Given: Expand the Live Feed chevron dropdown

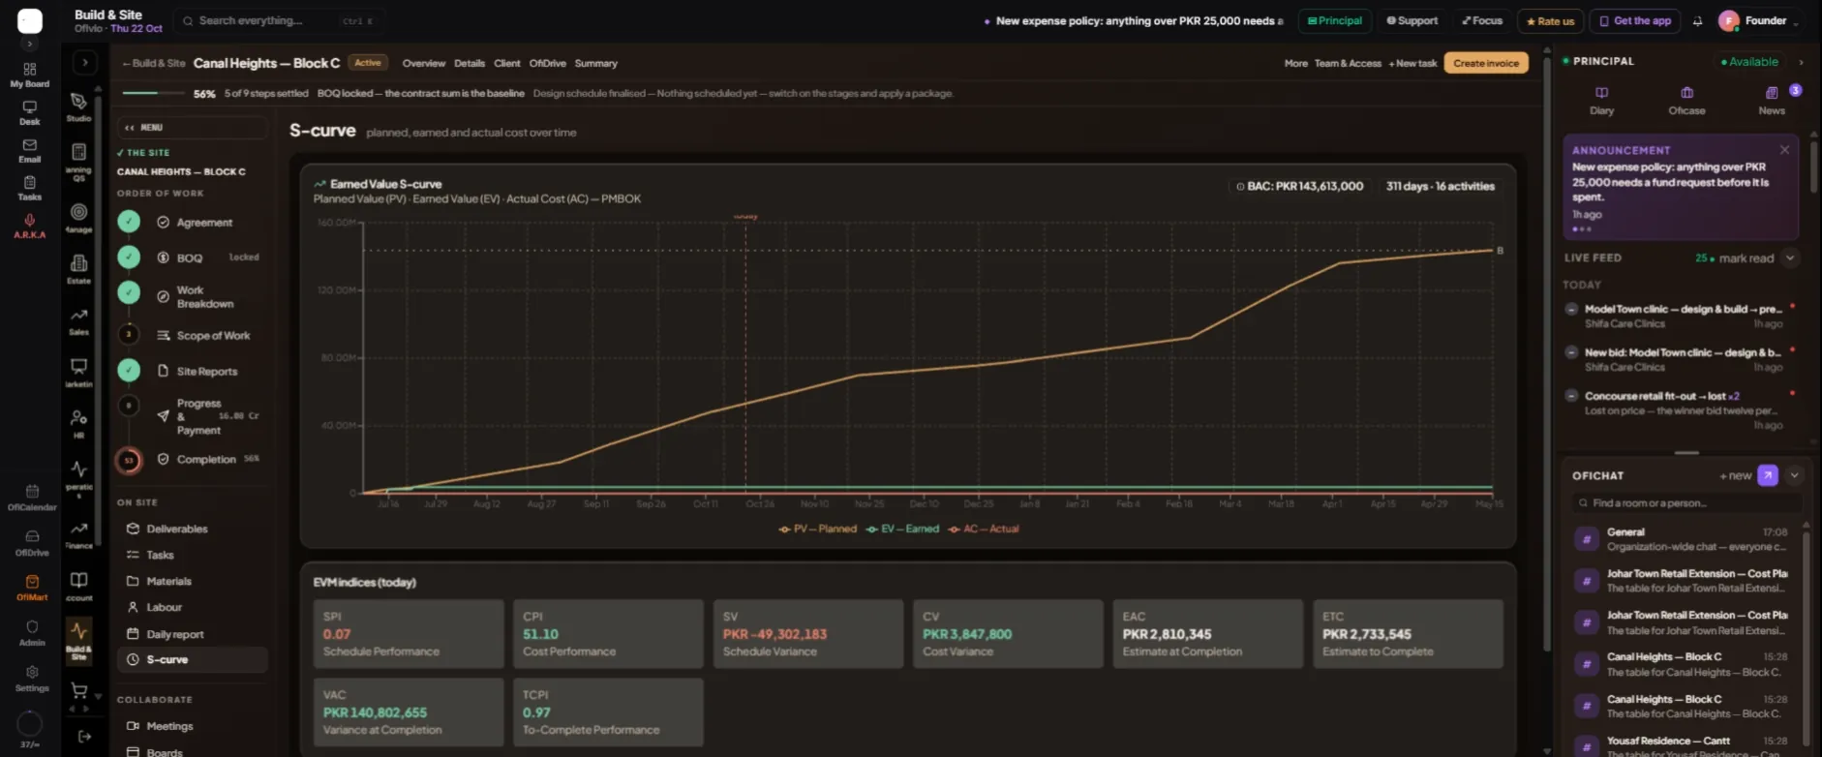Looking at the screenshot, I should click(1790, 257).
